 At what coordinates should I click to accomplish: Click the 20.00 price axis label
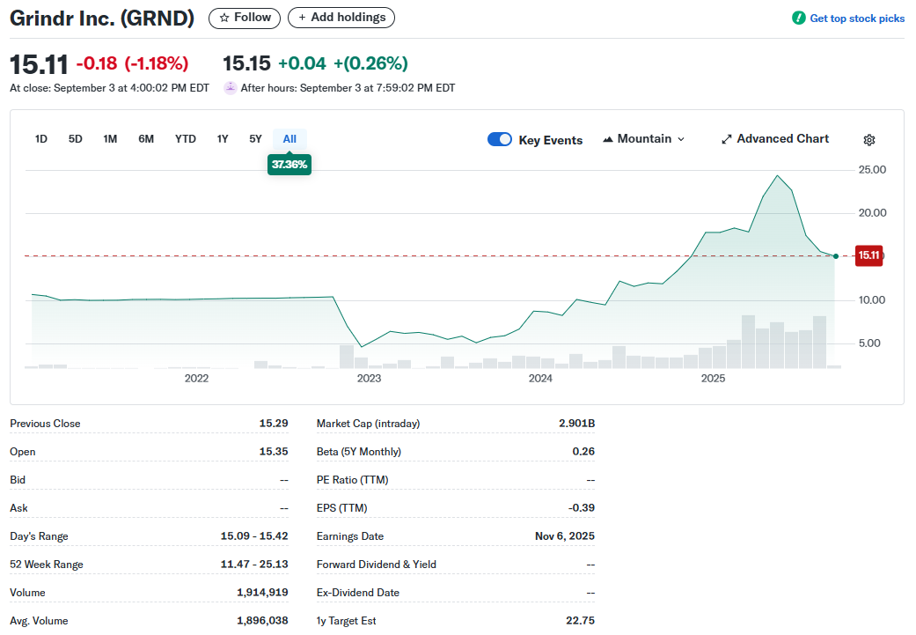[872, 213]
